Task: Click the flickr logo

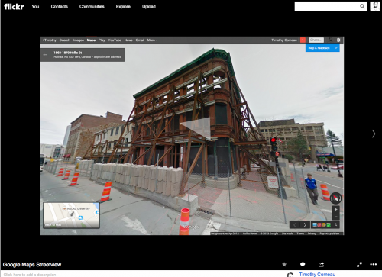Action: 14,6
